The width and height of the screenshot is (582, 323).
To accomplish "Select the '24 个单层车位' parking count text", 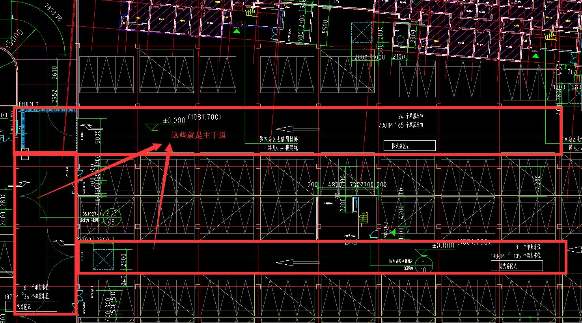I will click(x=411, y=116).
